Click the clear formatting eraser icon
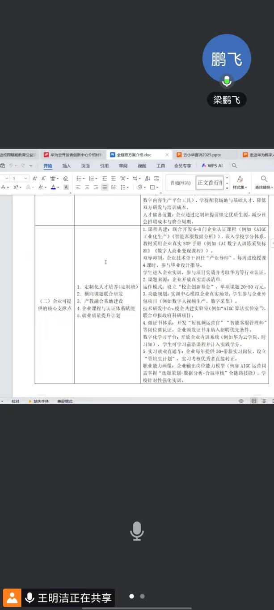 66,178
